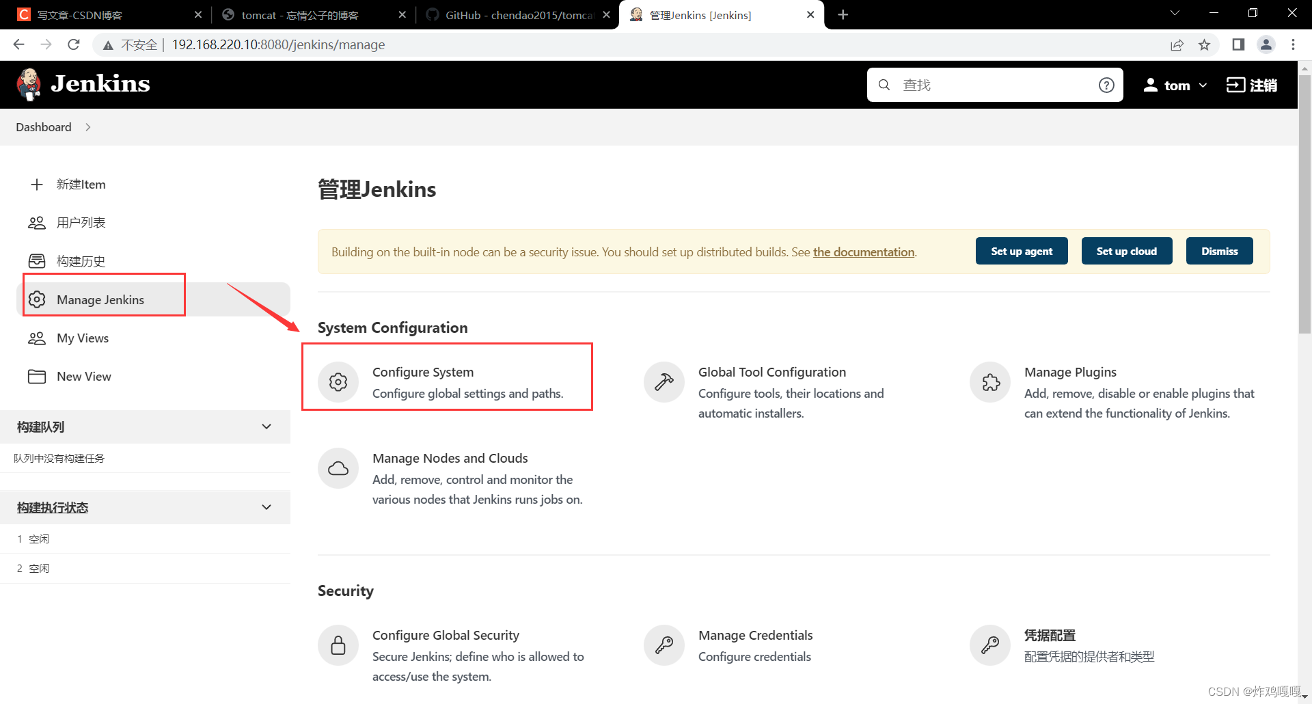Click the plus icon beside 新建Item
The height and width of the screenshot is (704, 1312).
[x=37, y=185]
